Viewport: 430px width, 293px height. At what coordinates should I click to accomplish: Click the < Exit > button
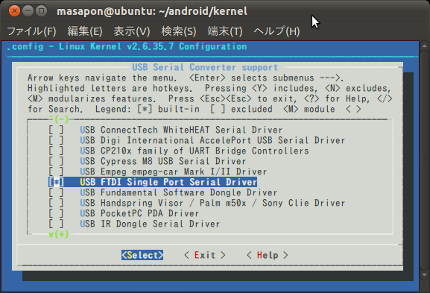[x=205, y=255]
